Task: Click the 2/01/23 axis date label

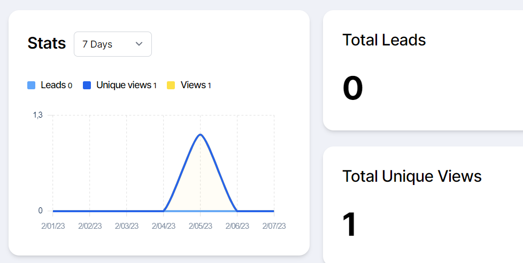Action: tap(53, 226)
